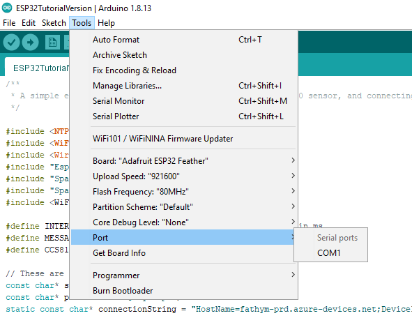Click the Arduino logo in title bar
This screenshot has height=318, width=412.
pos(7,8)
